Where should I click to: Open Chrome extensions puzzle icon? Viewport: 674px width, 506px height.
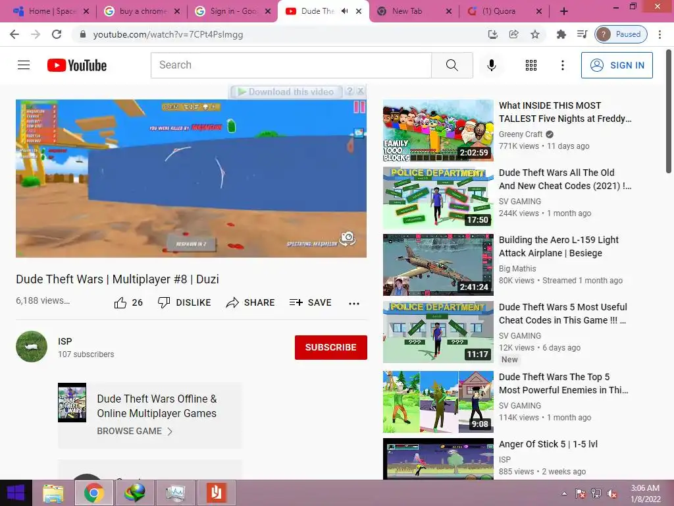[561, 34]
